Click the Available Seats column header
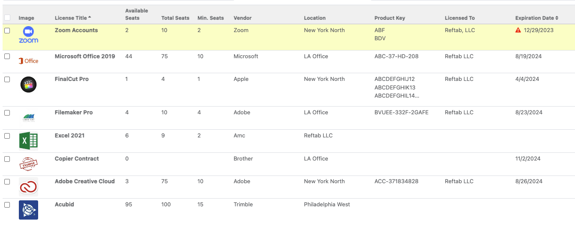Image resolution: width=575 pixels, height=232 pixels. tap(137, 14)
